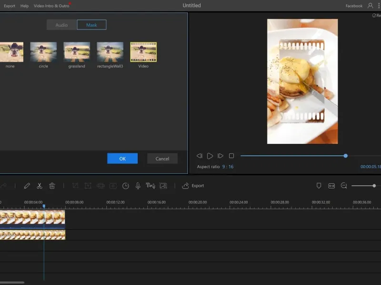The image size is (381, 285).
Task: Click the text-to-speech icon
Action: [x=150, y=186]
